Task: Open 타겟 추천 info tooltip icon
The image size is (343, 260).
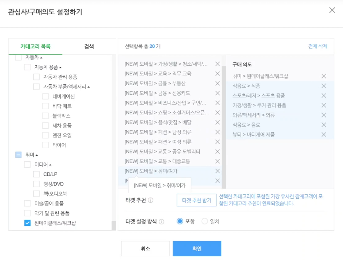Action: coord(151,200)
